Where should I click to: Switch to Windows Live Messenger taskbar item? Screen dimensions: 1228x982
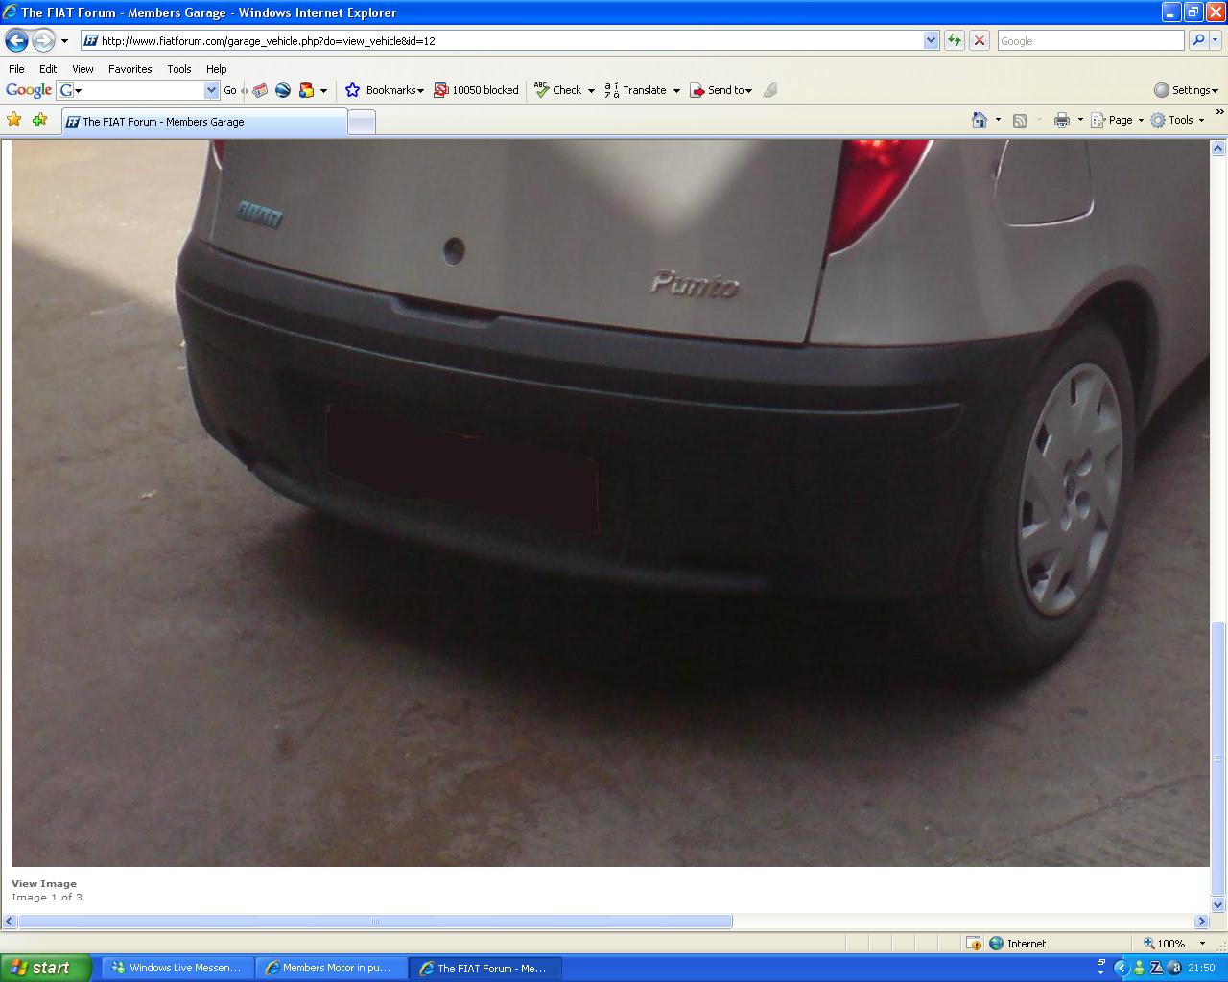(x=178, y=968)
